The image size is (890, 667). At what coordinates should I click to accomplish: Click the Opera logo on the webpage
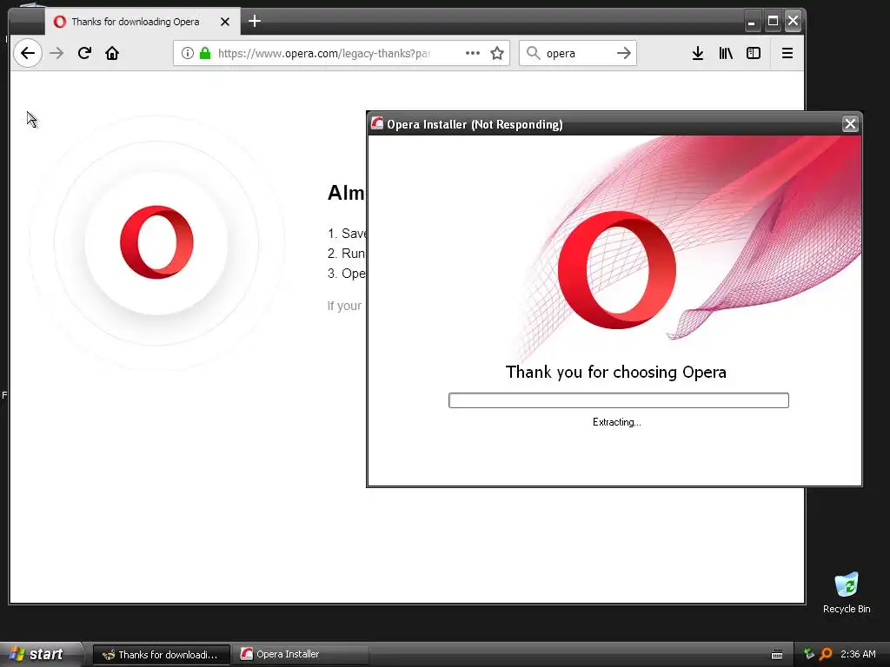click(156, 242)
